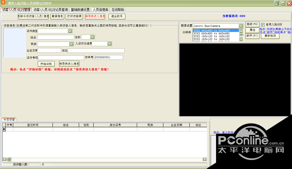The image size is (292, 169).
Task: Click the 地址 column header
Action: pos(198,125)
